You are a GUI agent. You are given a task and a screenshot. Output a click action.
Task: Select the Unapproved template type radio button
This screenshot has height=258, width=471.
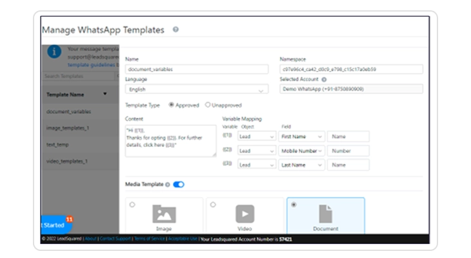pyautogui.click(x=208, y=104)
